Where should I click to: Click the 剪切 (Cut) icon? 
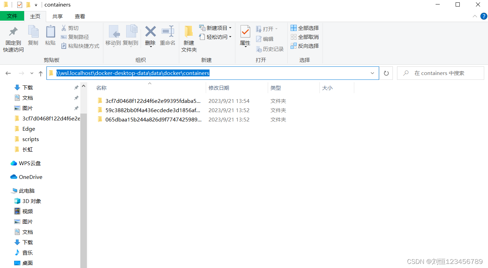(x=70, y=28)
